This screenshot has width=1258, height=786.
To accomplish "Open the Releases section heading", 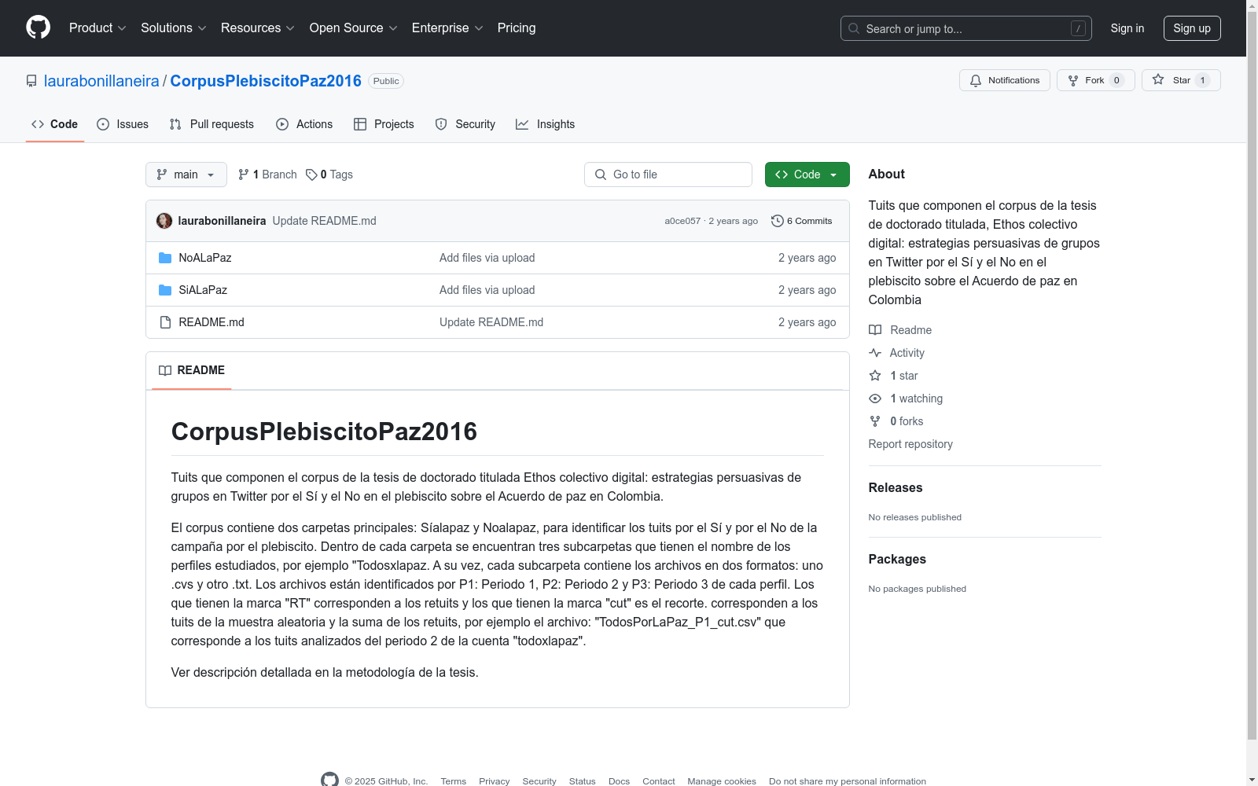I will (896, 488).
